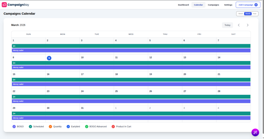
Task: Toggle the Quantity legend checkmark
Action: (x=51, y=126)
